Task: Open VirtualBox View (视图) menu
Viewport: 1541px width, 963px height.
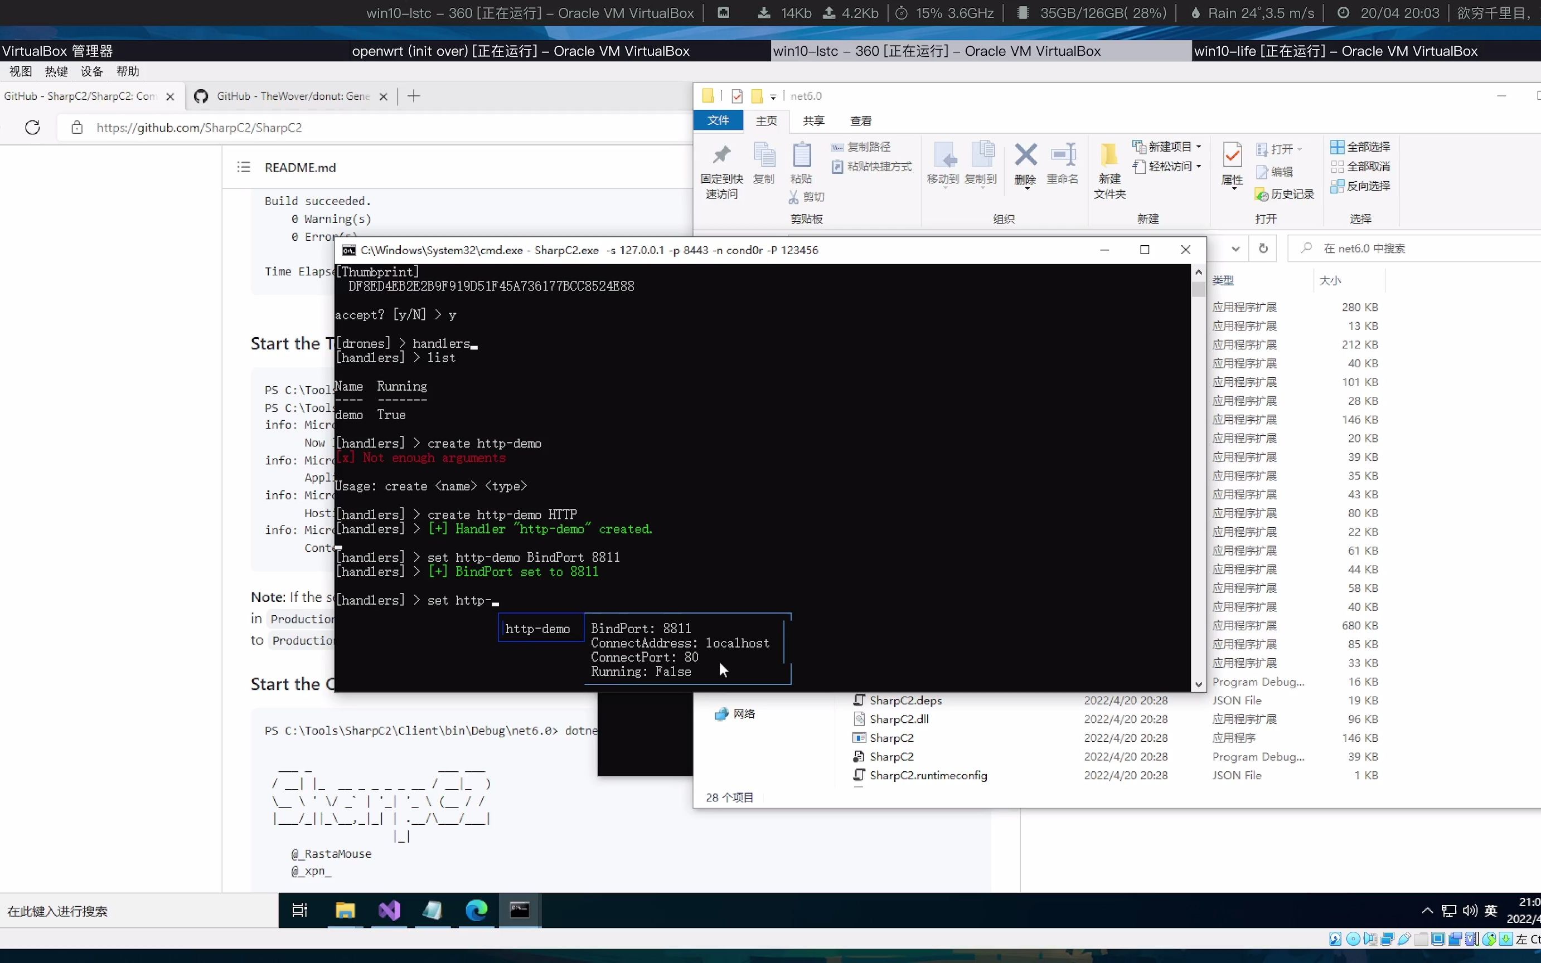Action: (21, 71)
